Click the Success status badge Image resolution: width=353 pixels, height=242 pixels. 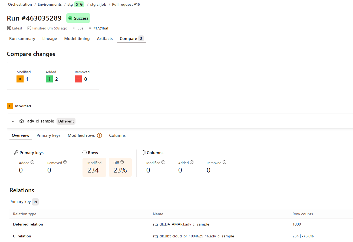coord(78,18)
